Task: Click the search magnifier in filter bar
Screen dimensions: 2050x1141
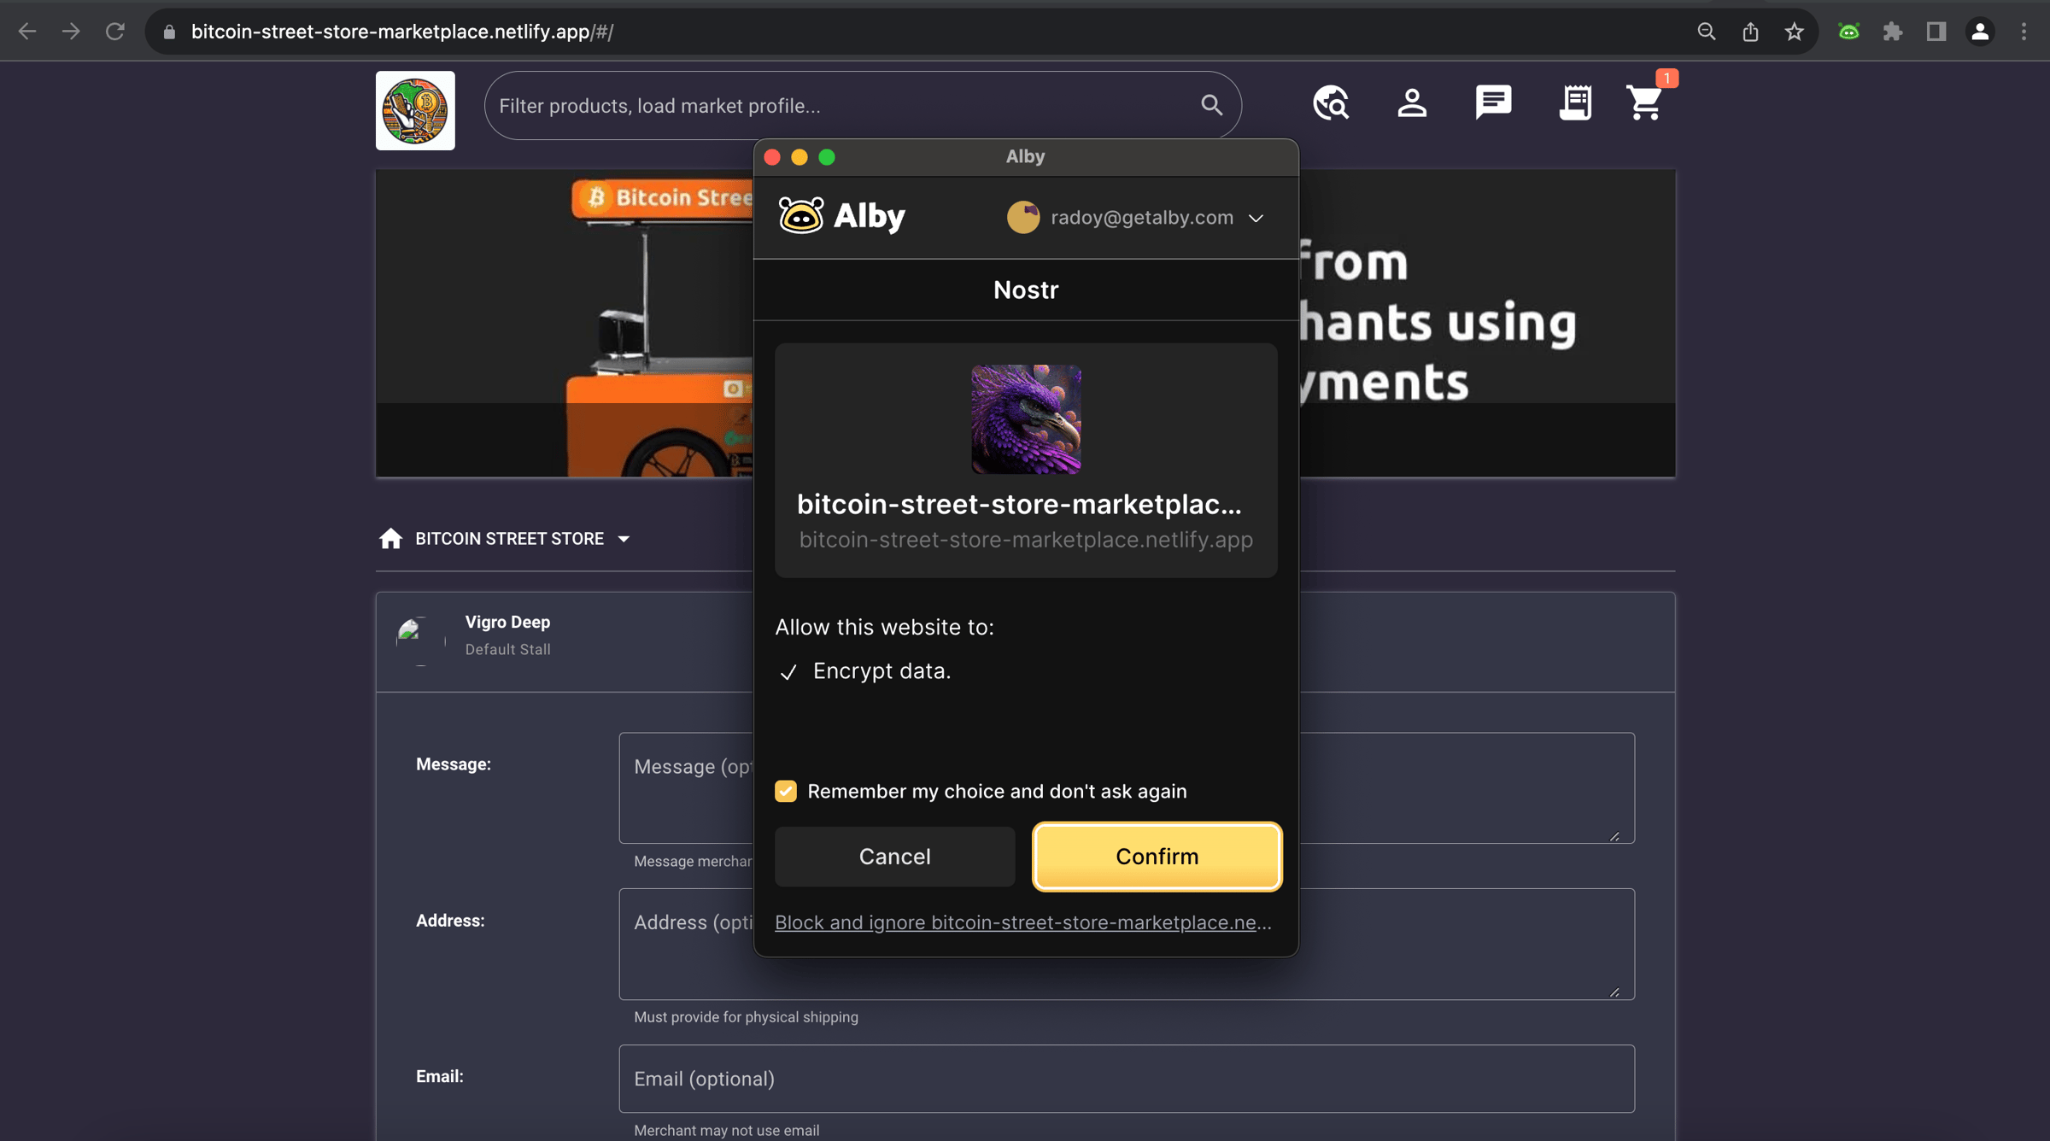Action: click(1211, 105)
